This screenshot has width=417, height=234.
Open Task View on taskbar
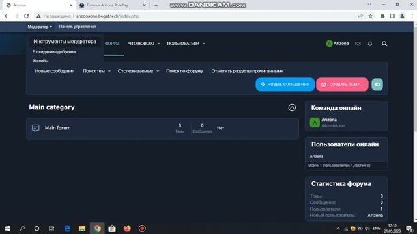[51, 228]
